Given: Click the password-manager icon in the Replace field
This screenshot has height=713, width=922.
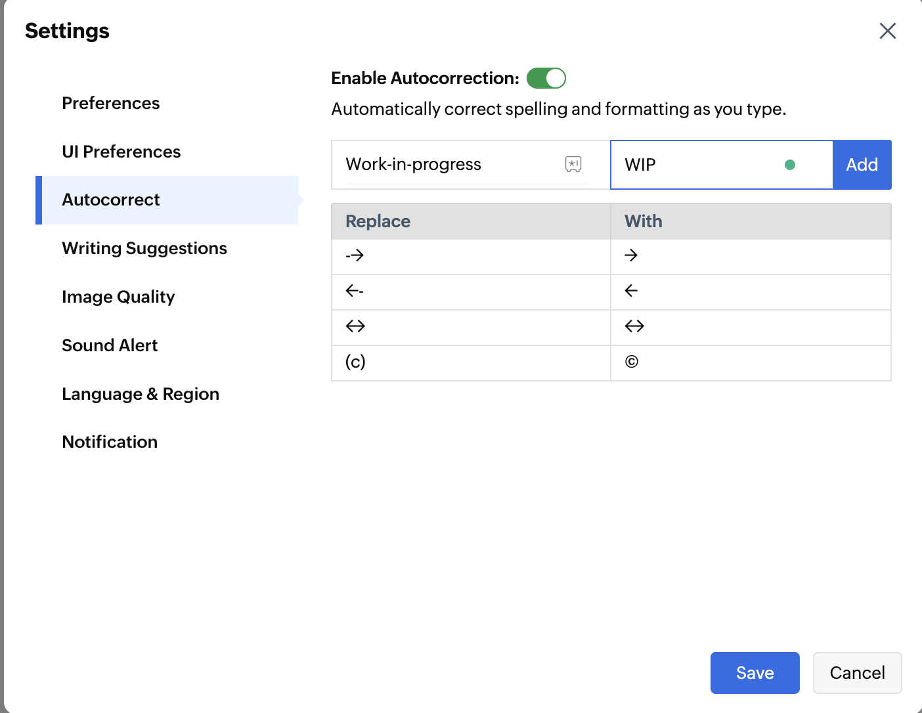Looking at the screenshot, I should (573, 164).
